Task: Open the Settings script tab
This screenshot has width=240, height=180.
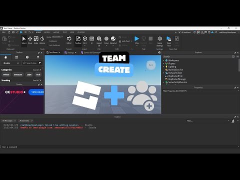Action: pyautogui.click(x=70, y=52)
